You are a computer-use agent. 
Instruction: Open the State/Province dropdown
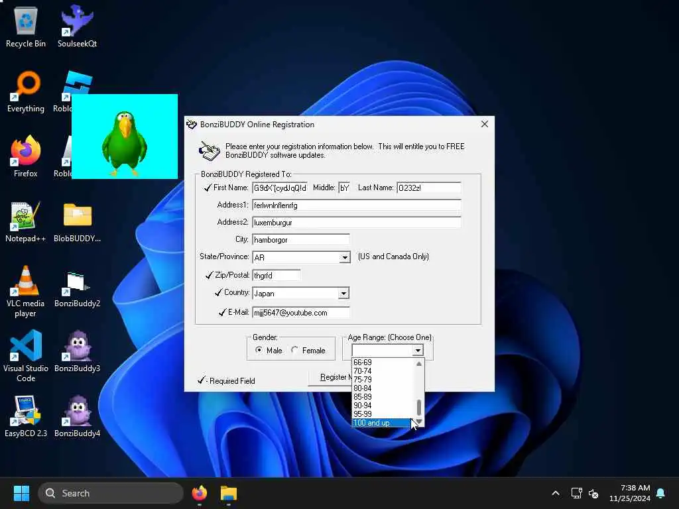(345, 258)
